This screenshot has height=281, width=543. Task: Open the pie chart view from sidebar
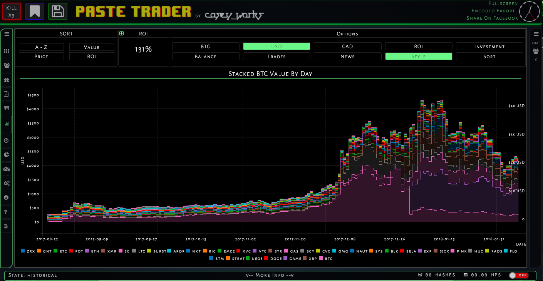click(x=6, y=154)
